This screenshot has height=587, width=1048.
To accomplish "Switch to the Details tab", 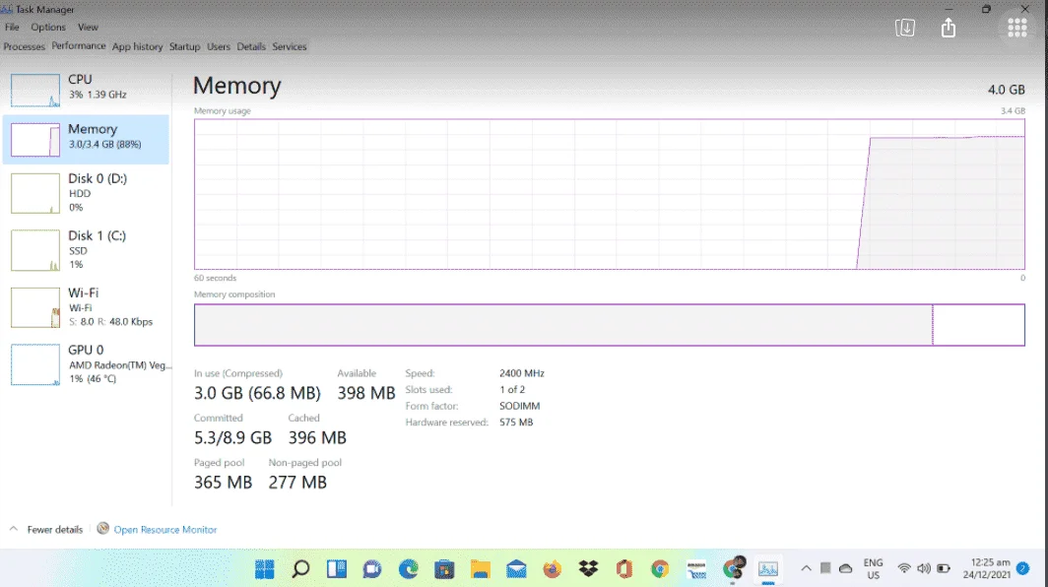I will (250, 47).
